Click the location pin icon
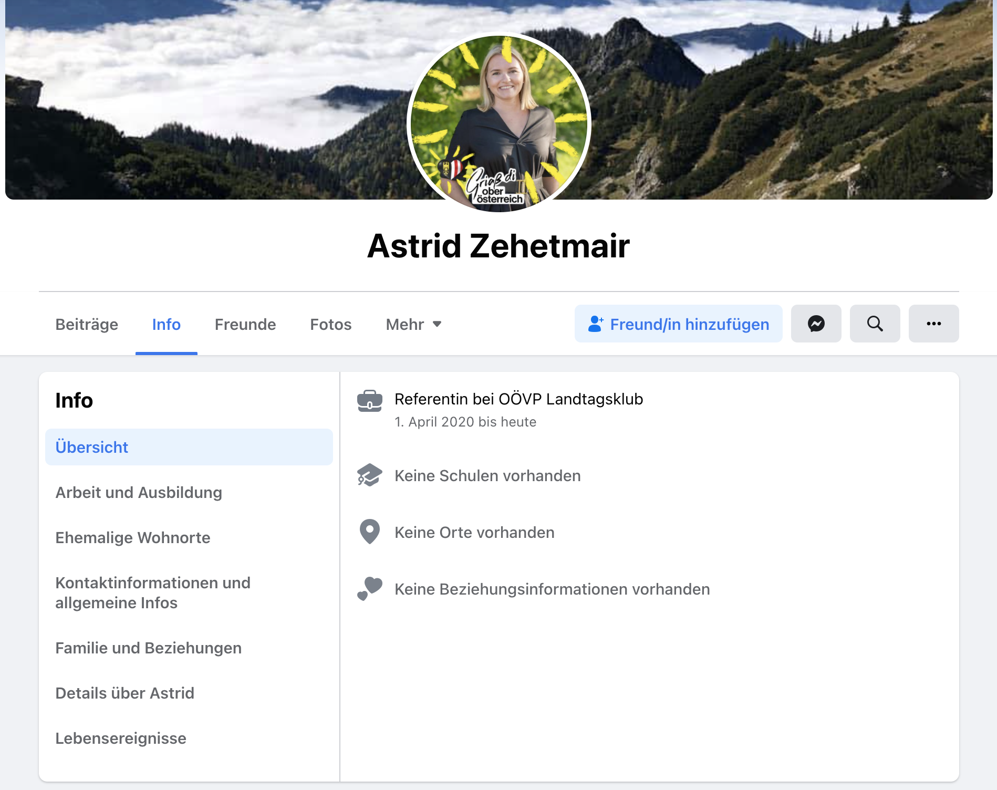Screen dimensions: 997x790 point(370,532)
